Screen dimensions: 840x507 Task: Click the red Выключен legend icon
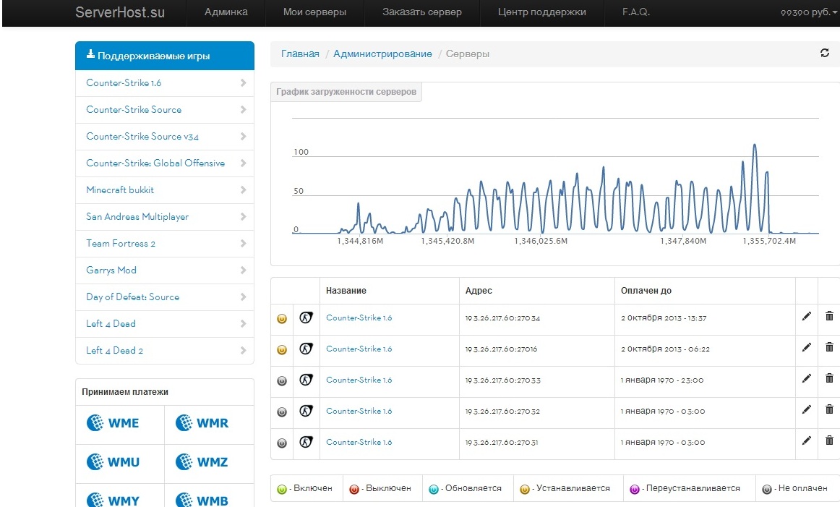tap(353, 490)
